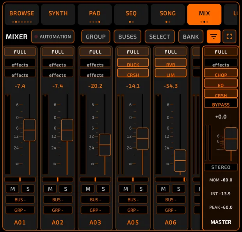Open the PAD tab
The image size is (242, 232).
tap(95, 15)
